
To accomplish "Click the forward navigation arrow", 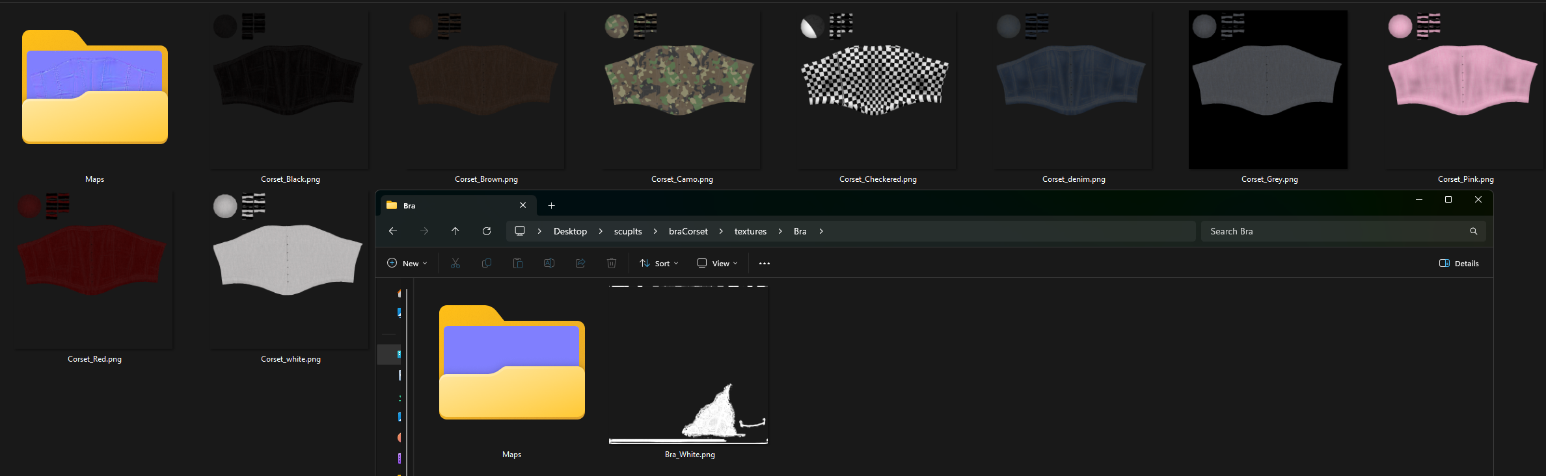I will click(424, 231).
